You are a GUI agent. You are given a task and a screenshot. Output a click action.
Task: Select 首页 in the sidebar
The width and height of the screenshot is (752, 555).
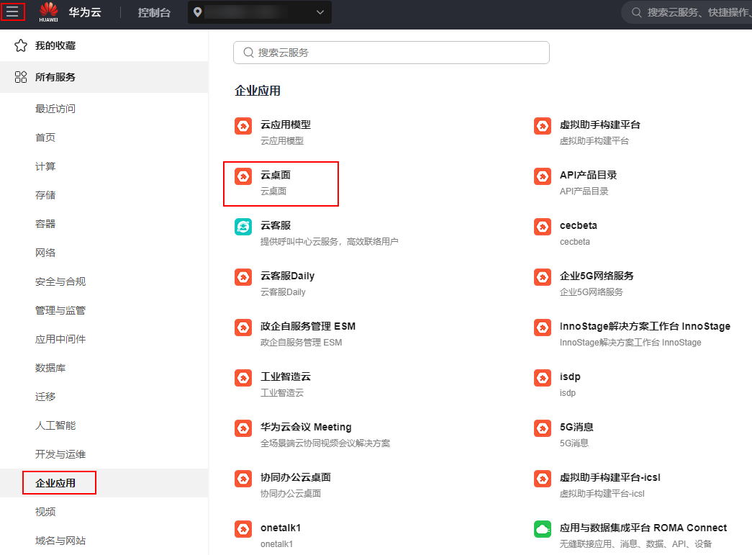[x=45, y=137]
